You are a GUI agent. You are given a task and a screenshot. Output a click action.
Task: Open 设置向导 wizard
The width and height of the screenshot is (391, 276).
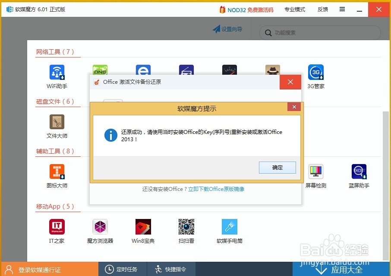(x=227, y=29)
